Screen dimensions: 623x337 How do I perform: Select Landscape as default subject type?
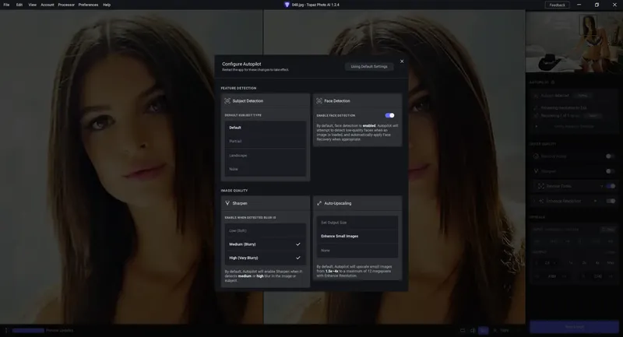(x=265, y=155)
